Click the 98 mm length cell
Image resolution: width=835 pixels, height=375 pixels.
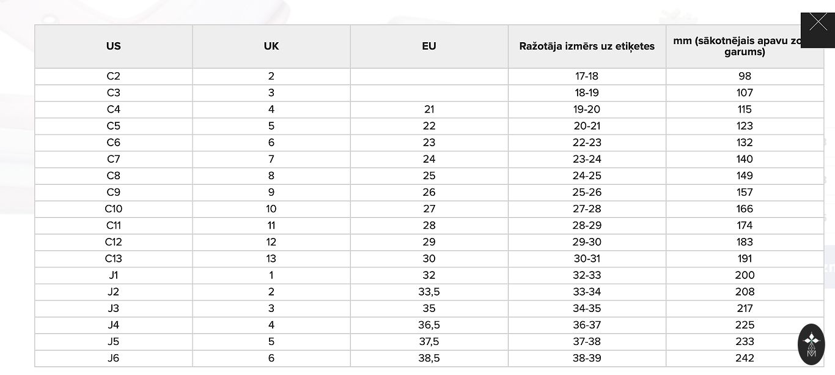pos(745,76)
